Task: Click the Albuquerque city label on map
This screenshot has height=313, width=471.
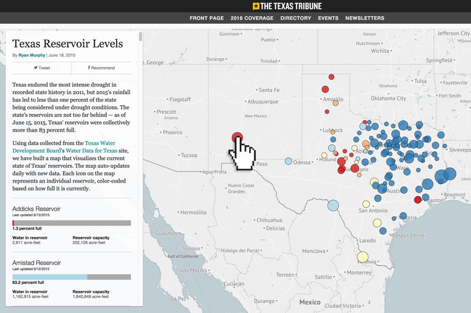Action: [x=263, y=102]
